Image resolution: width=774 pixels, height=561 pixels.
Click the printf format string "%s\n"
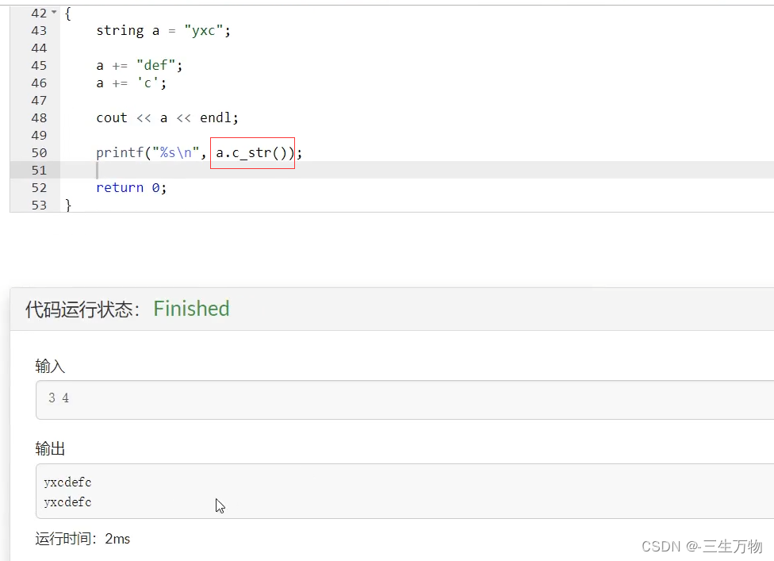174,152
